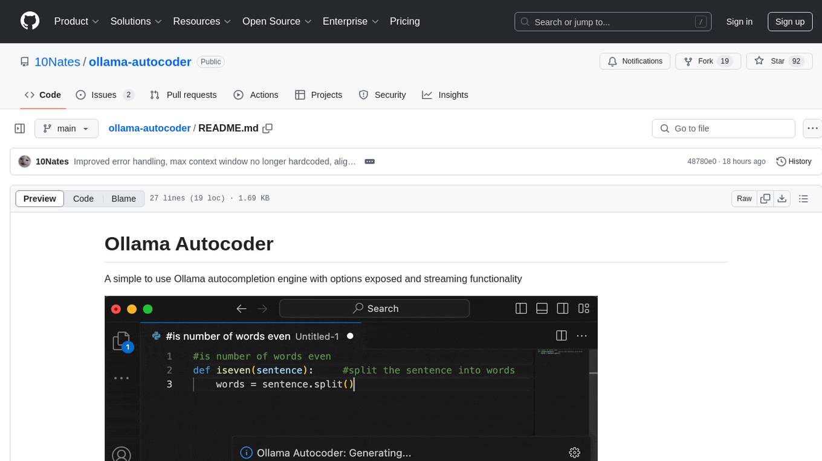The image size is (822, 461).
Task: Click the Notifications bell button
Action: (635, 61)
